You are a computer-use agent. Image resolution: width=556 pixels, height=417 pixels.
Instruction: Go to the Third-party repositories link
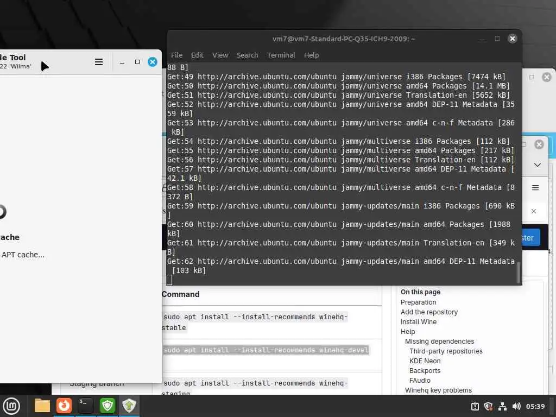[446, 351]
